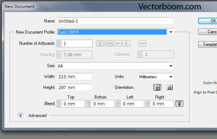Screen dimensions: 217x139
Task: Decrease Top bleed with down arrow
Action: pos(59,105)
